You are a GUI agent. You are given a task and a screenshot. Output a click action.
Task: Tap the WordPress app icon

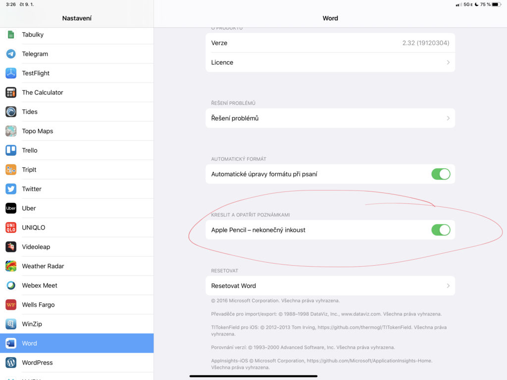pos(11,363)
